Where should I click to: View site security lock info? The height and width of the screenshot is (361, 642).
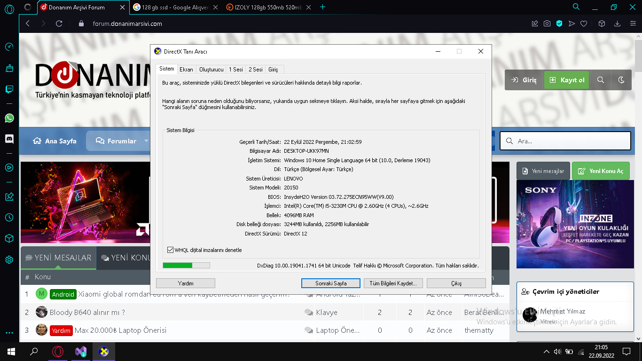tap(81, 24)
